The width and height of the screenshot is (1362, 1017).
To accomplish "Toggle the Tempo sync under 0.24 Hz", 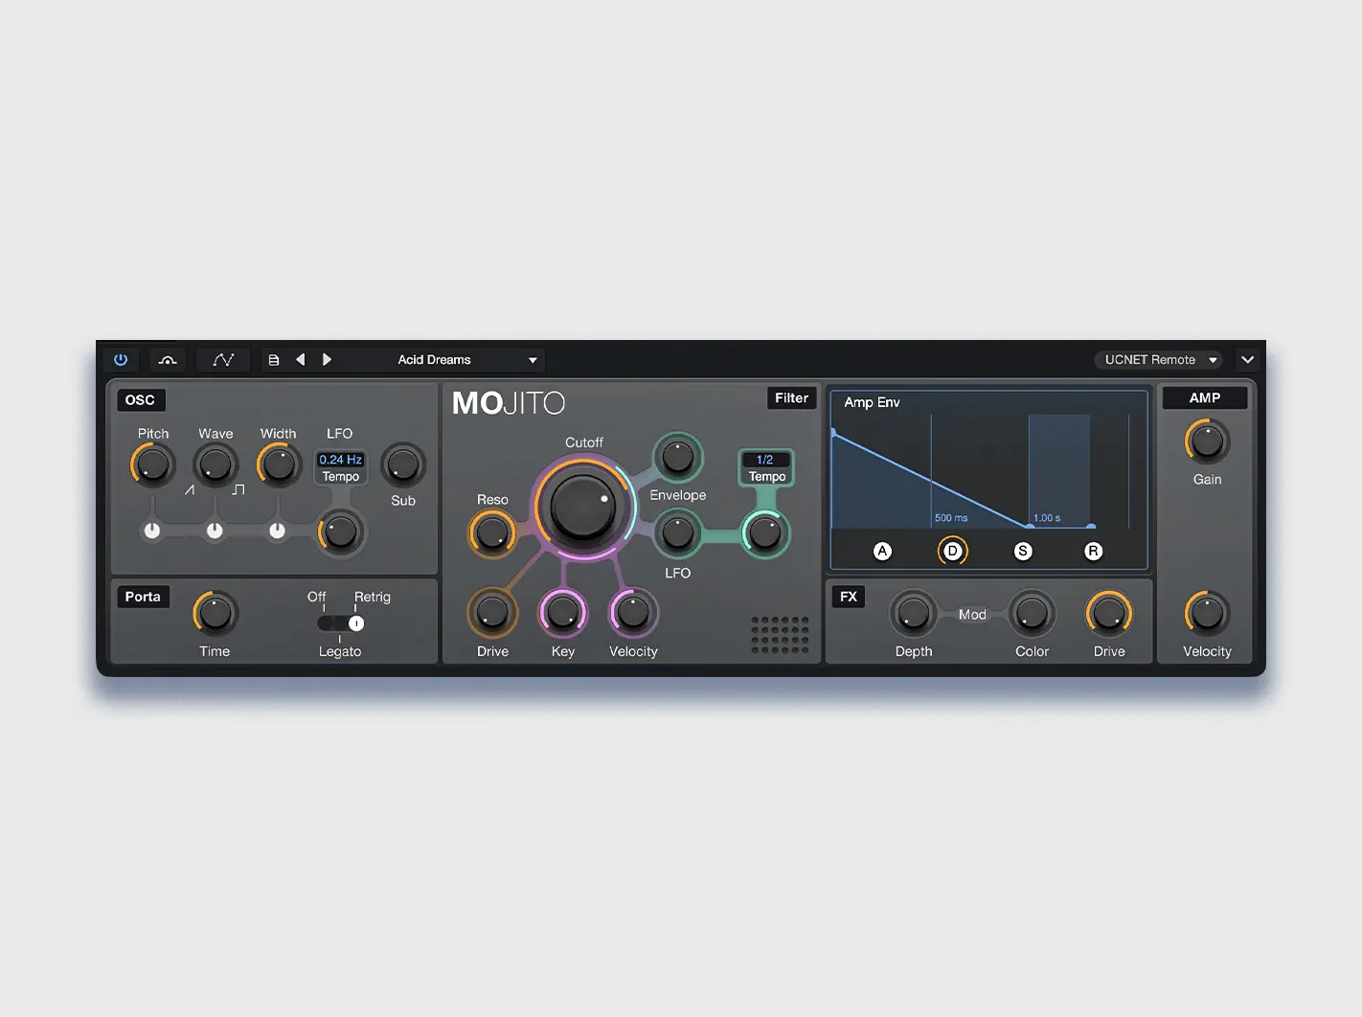I will coord(341,477).
